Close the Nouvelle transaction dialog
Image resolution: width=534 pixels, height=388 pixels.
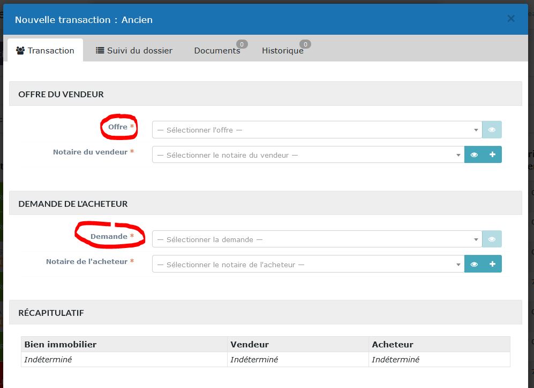[x=511, y=19]
